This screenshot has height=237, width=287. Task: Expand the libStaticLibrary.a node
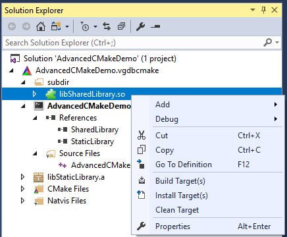(x=22, y=177)
